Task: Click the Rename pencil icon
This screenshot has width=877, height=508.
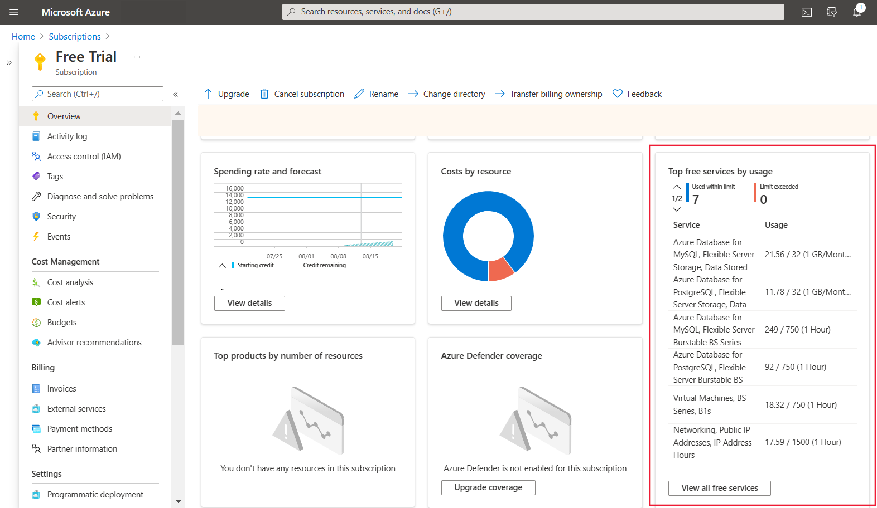Action: [359, 94]
